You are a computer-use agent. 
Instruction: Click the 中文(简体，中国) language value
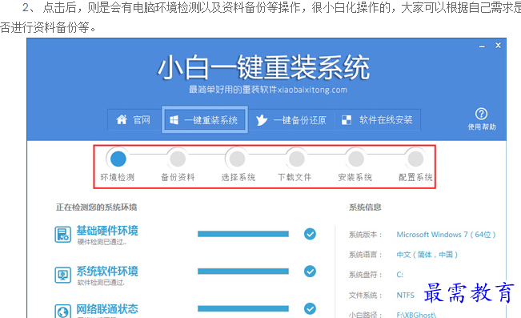point(427,255)
